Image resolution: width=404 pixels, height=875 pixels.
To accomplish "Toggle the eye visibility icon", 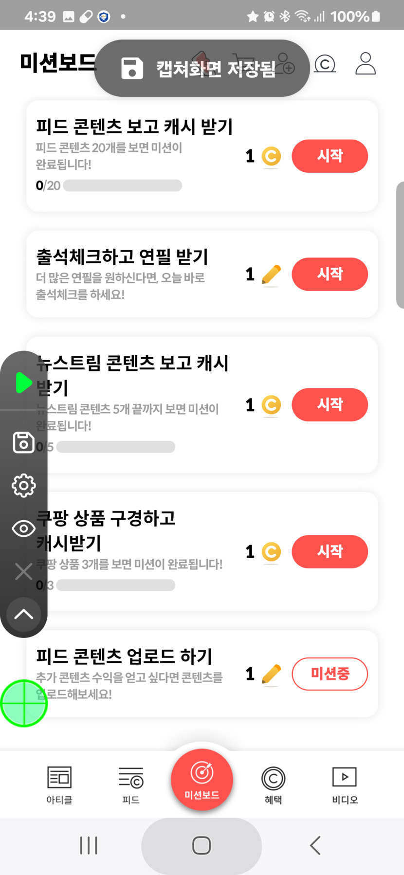I will pos(23,529).
